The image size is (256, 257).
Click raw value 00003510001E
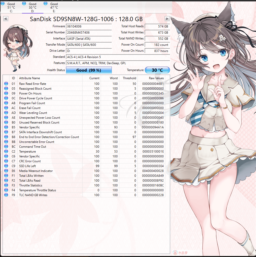[x=153, y=151]
